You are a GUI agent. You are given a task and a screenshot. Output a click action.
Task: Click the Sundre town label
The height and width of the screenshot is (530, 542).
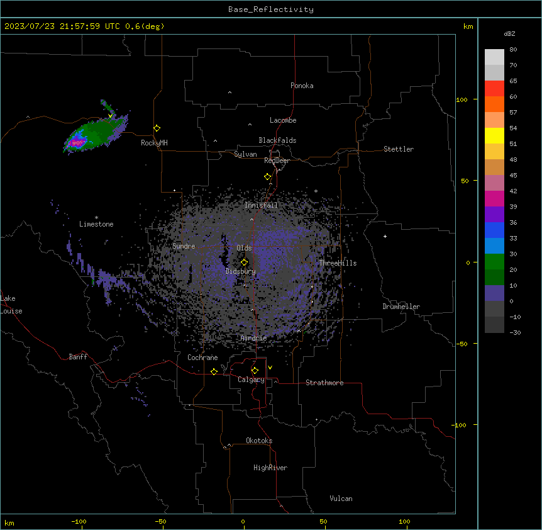coord(184,246)
